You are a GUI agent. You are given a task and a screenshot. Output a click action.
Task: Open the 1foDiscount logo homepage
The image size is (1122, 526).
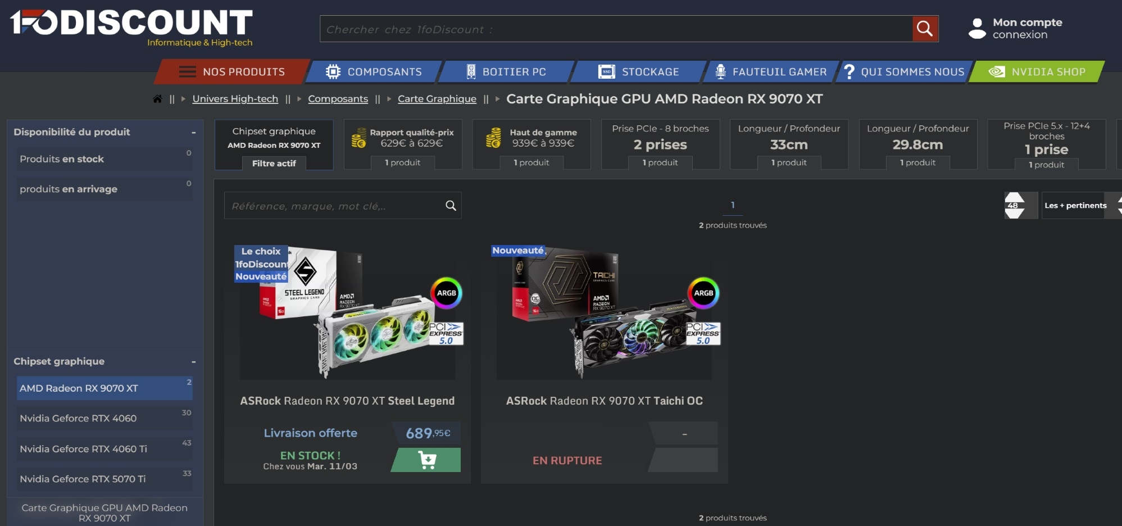coord(131,28)
